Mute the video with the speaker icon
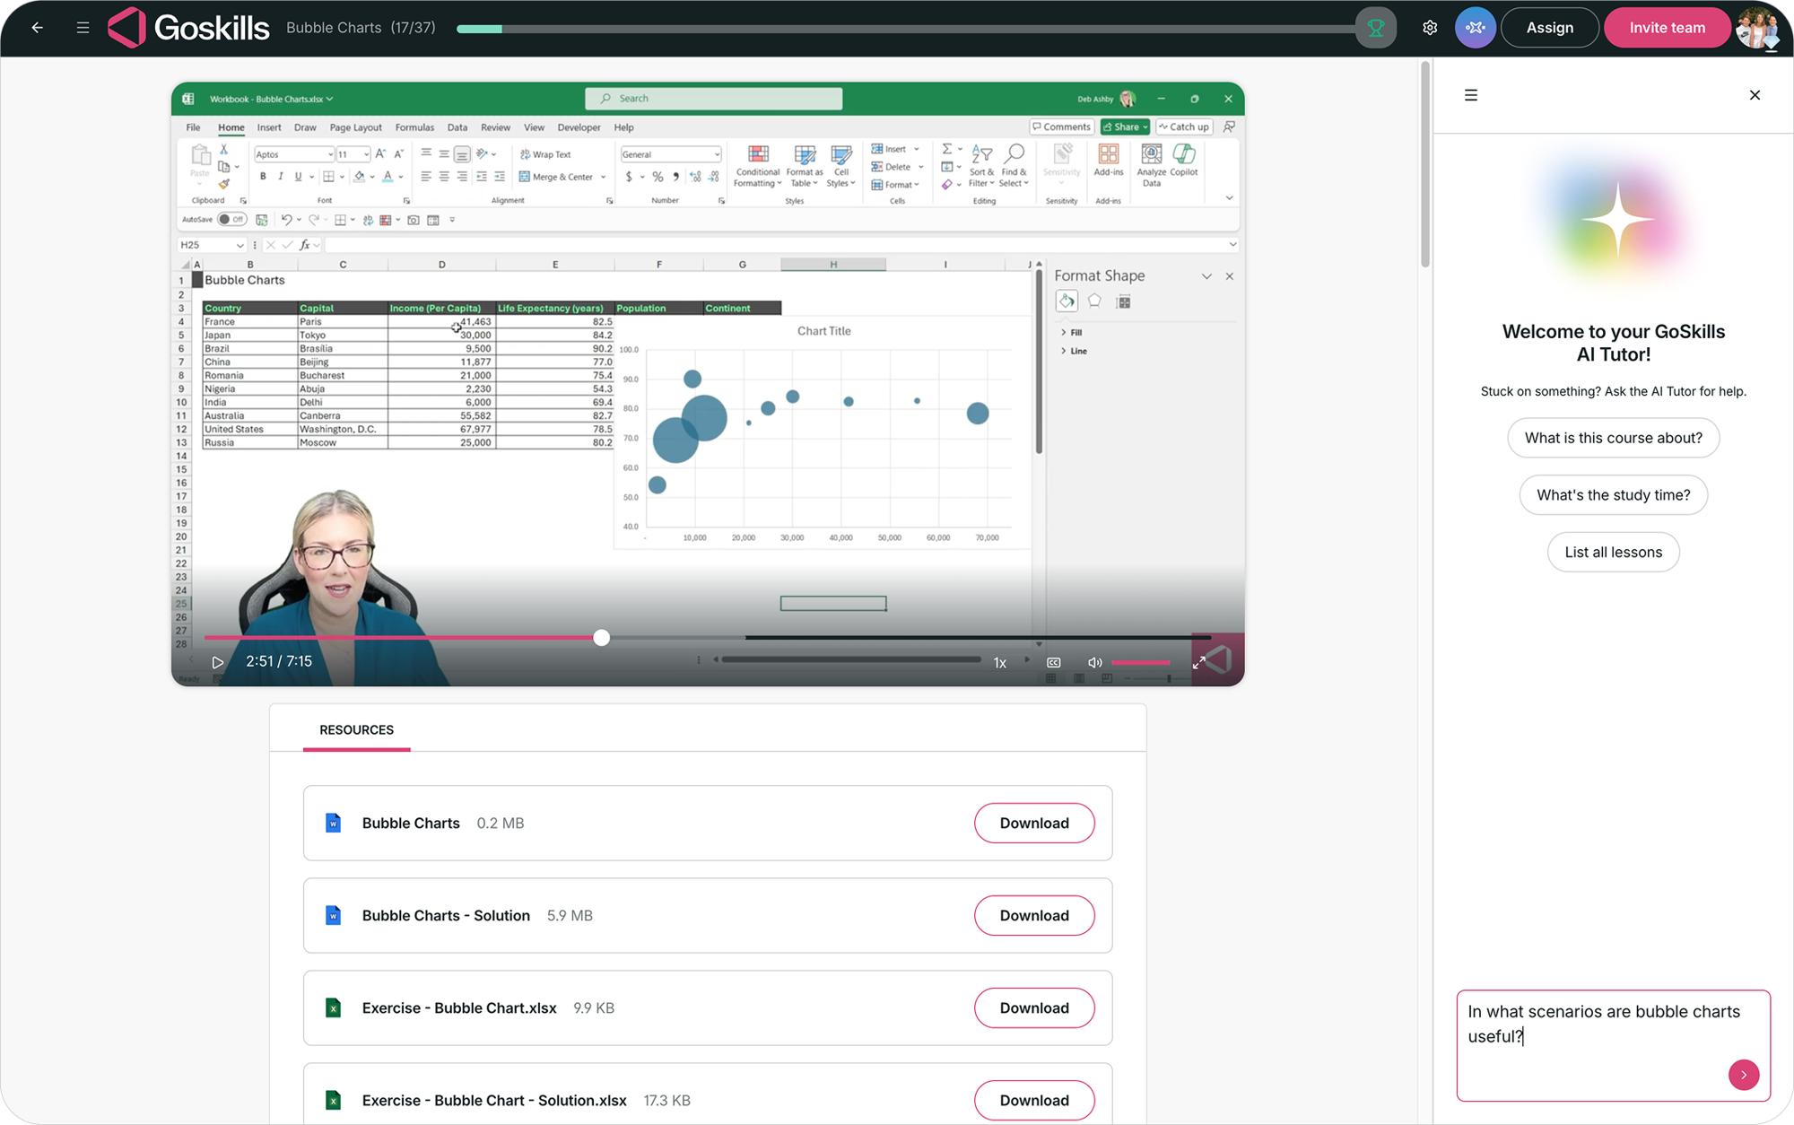 coord(1094,662)
